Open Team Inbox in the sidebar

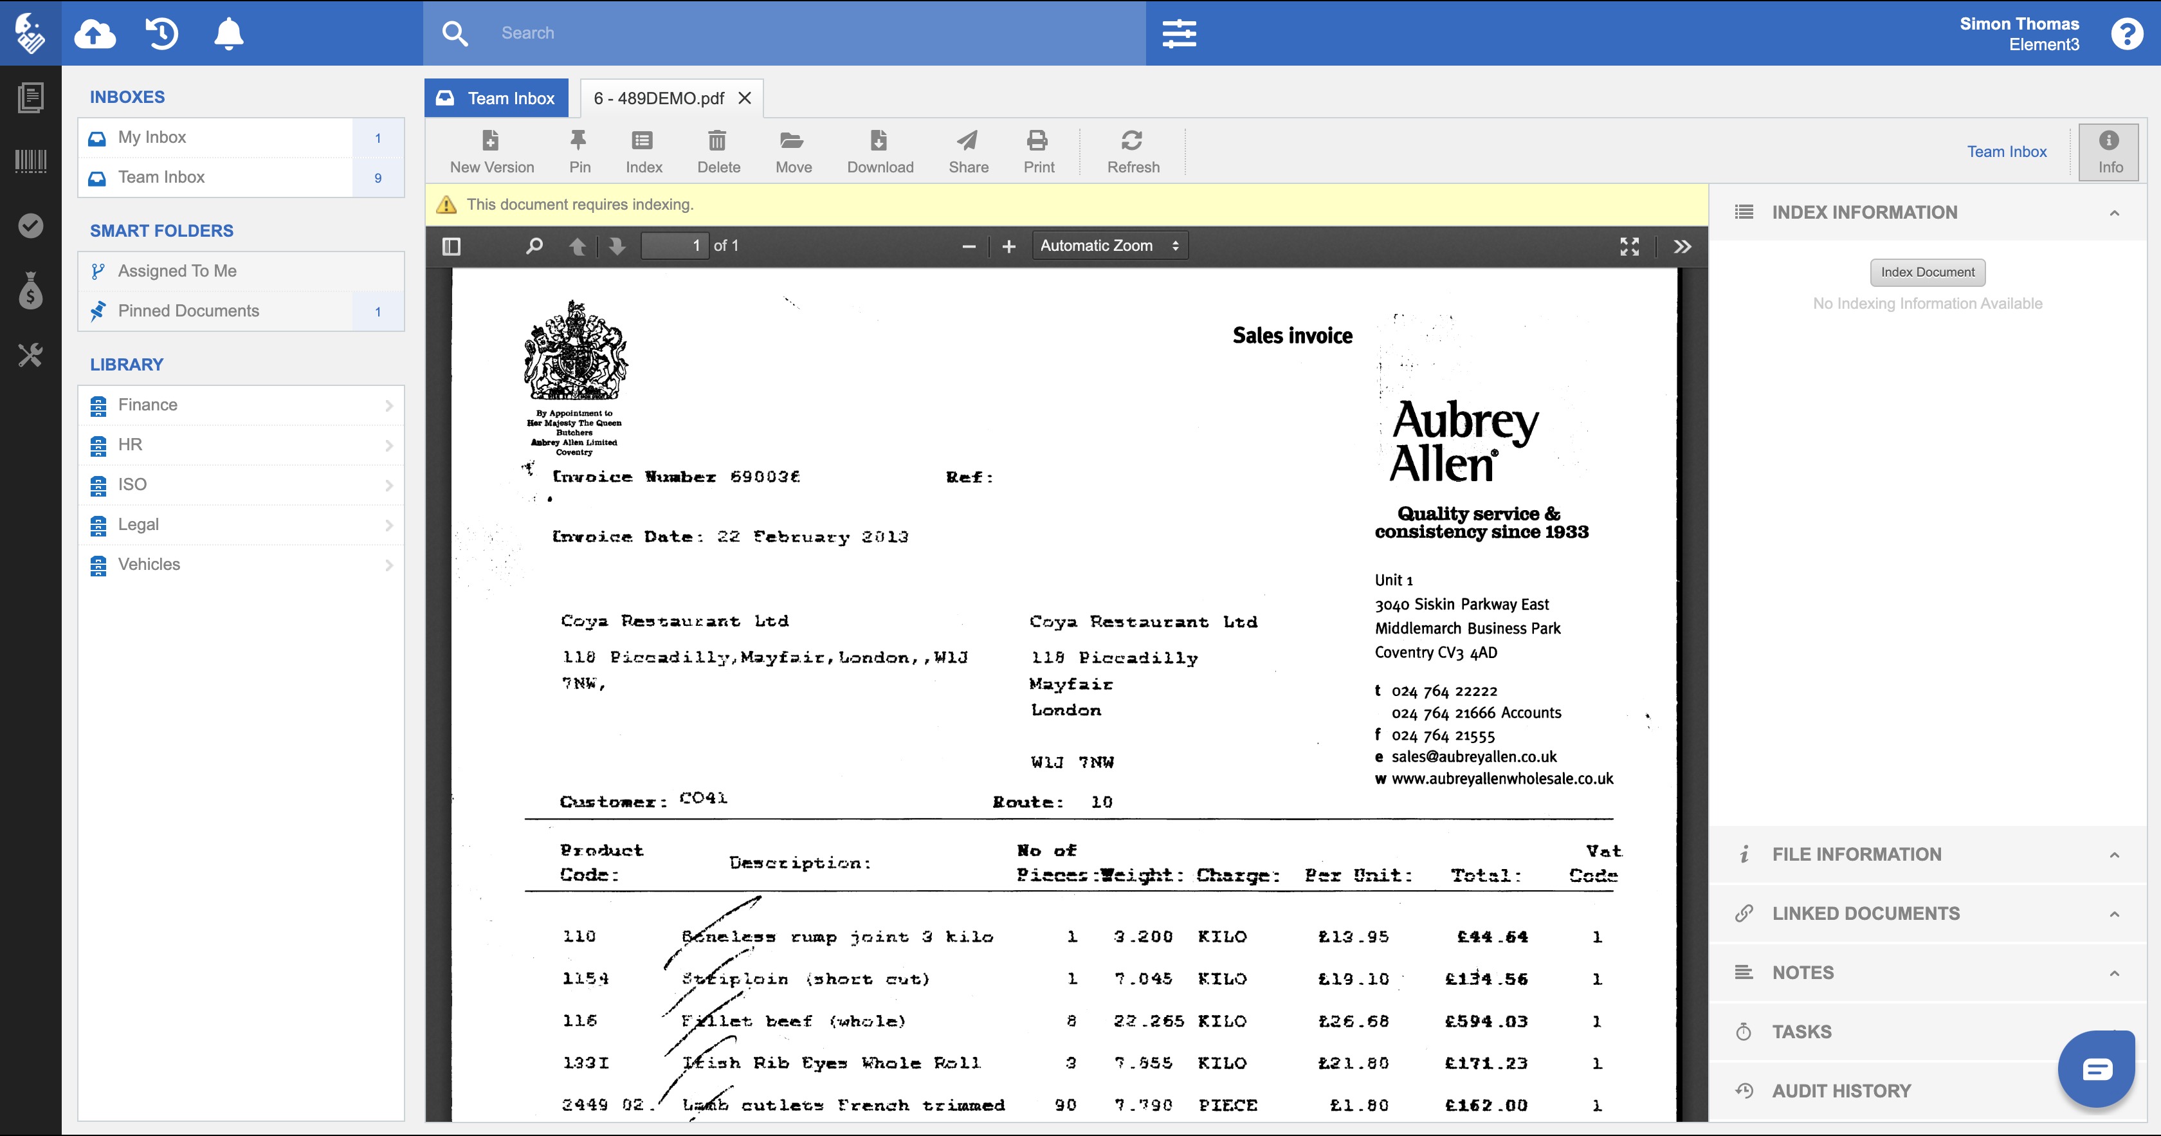click(241, 177)
